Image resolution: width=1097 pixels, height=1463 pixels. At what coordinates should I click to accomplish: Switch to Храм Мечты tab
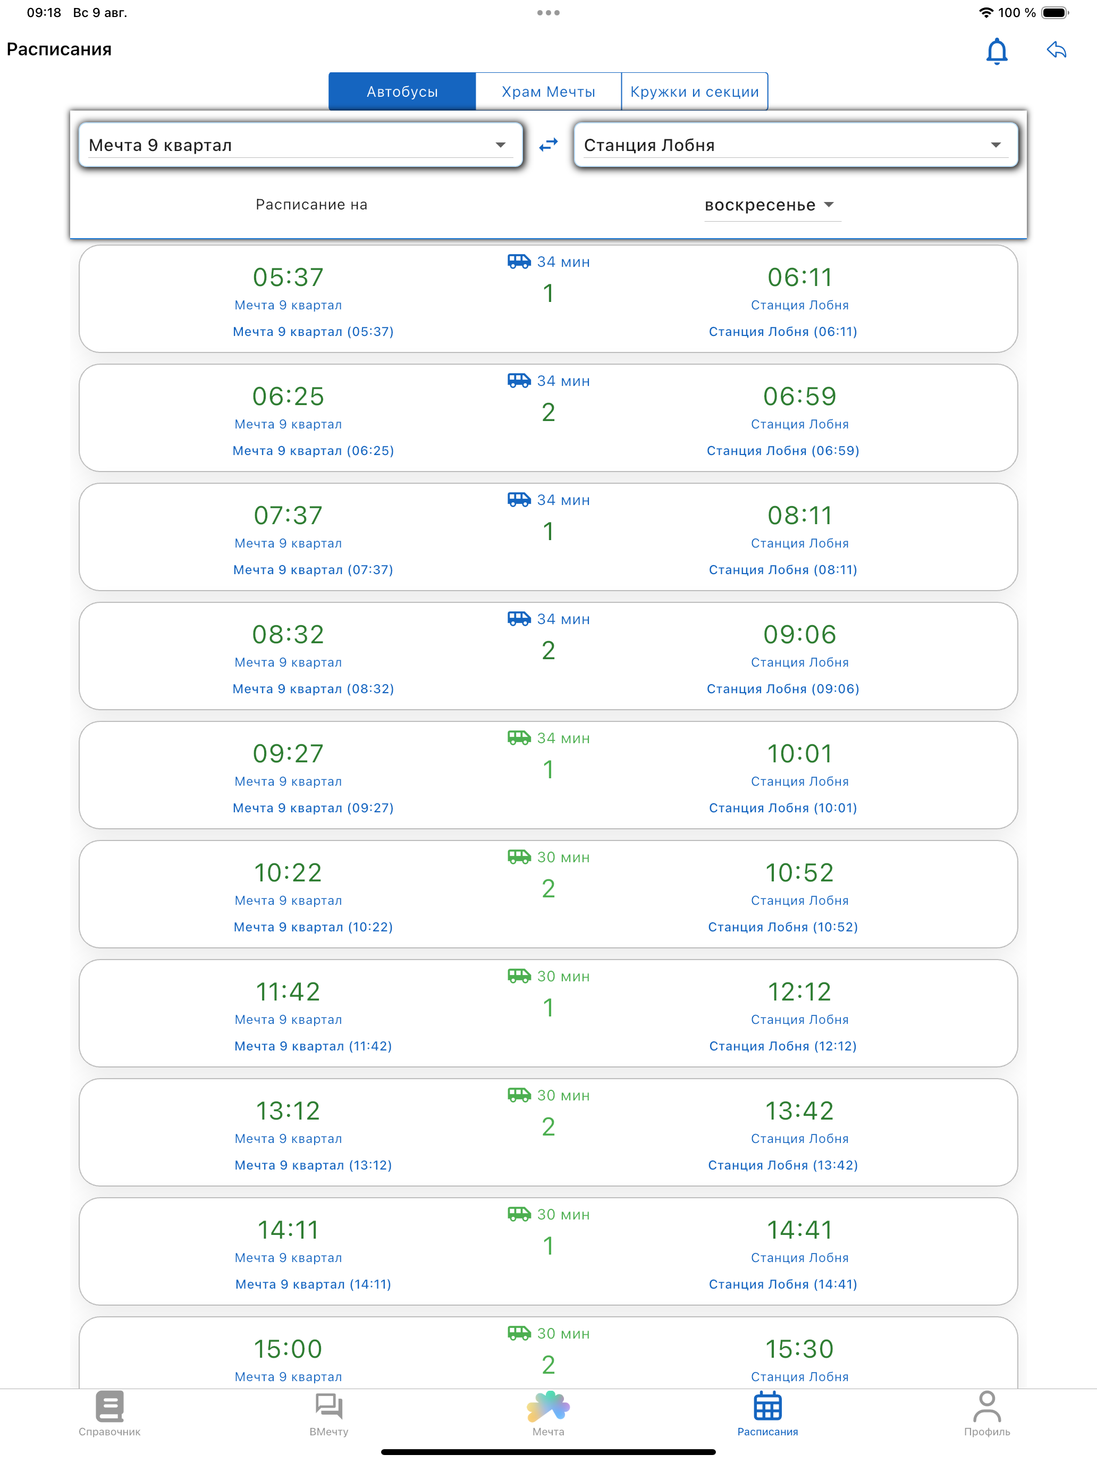[548, 91]
